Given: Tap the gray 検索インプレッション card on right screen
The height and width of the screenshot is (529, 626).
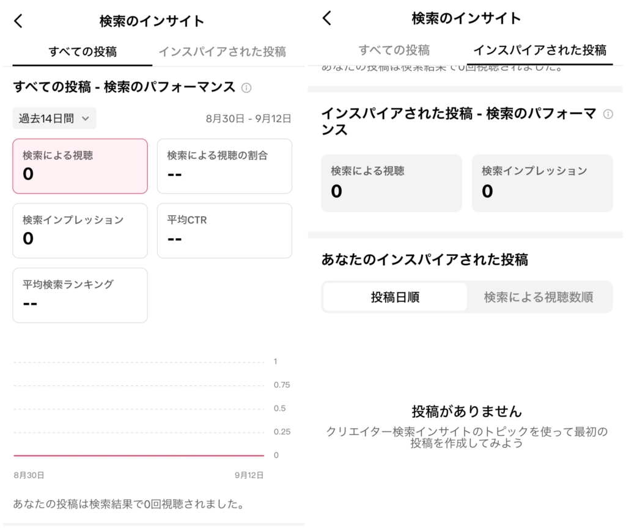Looking at the screenshot, I should (542, 183).
